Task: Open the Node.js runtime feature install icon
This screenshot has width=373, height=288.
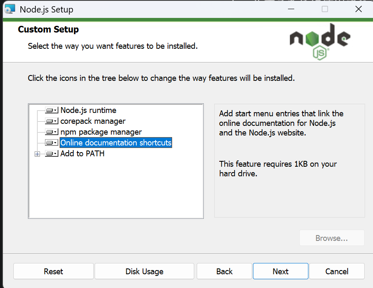Action: [51, 110]
